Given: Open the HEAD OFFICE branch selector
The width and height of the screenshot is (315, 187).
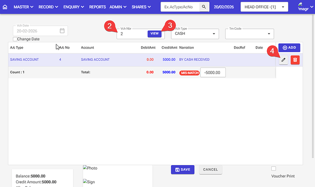Looking at the screenshot, I should (x=264, y=7).
